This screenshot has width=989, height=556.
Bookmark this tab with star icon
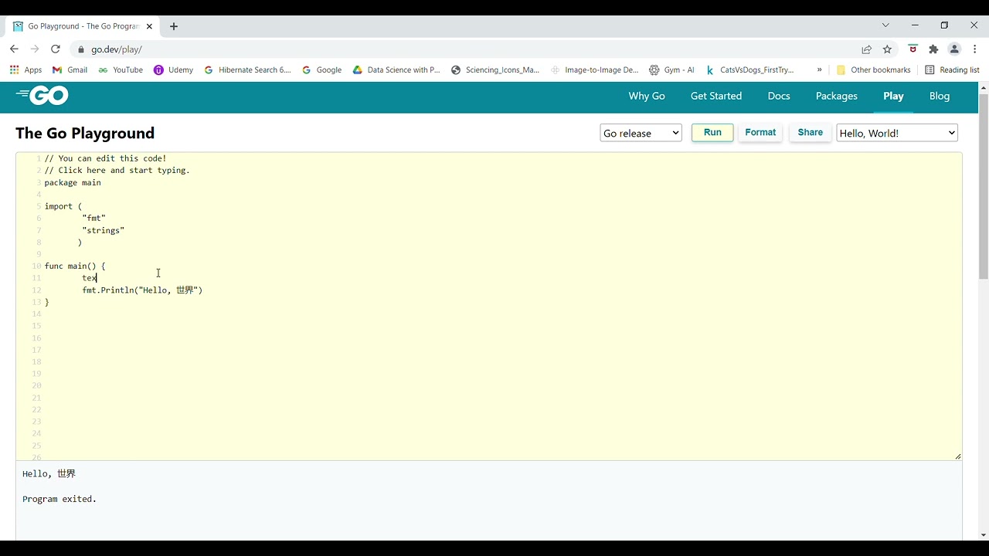pyautogui.click(x=888, y=49)
